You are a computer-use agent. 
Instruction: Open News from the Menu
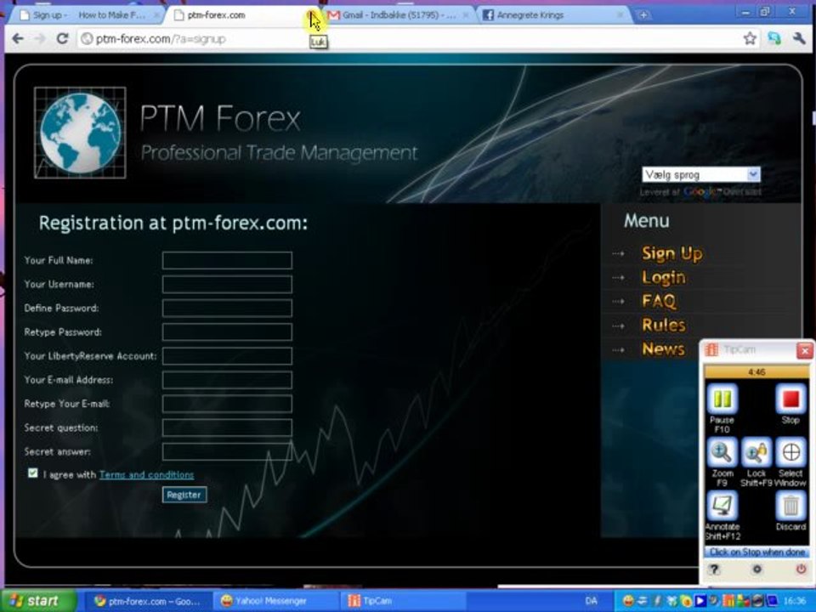(x=663, y=348)
